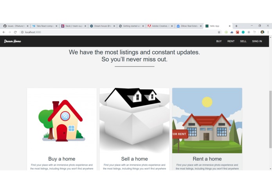Click the For Rent house illustration
Viewport: 272px width, 193px height.
click(x=207, y=120)
